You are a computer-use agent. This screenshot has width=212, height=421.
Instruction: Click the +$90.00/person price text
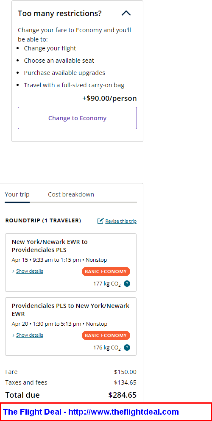pyautogui.click(x=109, y=98)
